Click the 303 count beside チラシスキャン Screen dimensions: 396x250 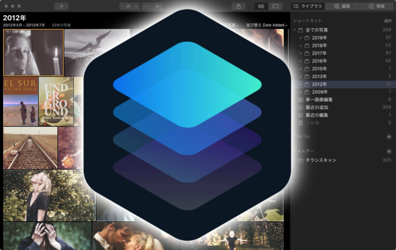(387, 160)
